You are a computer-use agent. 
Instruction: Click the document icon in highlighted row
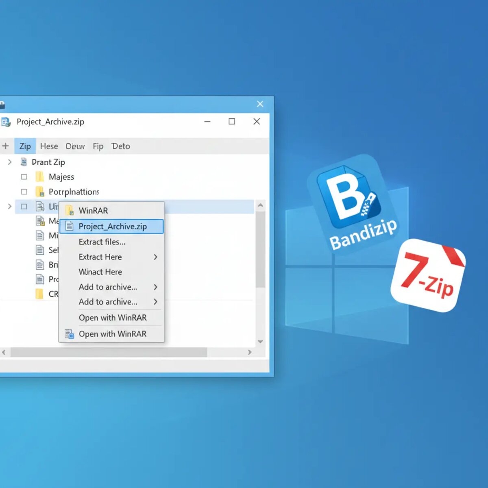pos(40,206)
